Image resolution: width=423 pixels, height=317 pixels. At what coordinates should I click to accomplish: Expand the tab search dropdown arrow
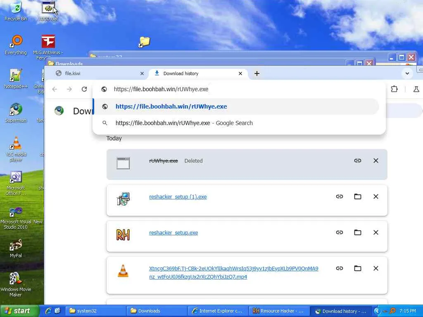(407, 73)
